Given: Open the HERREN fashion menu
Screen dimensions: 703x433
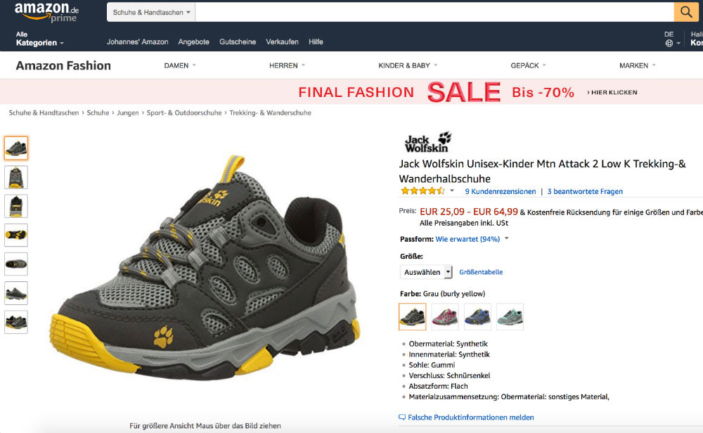Looking at the screenshot, I should [287, 65].
